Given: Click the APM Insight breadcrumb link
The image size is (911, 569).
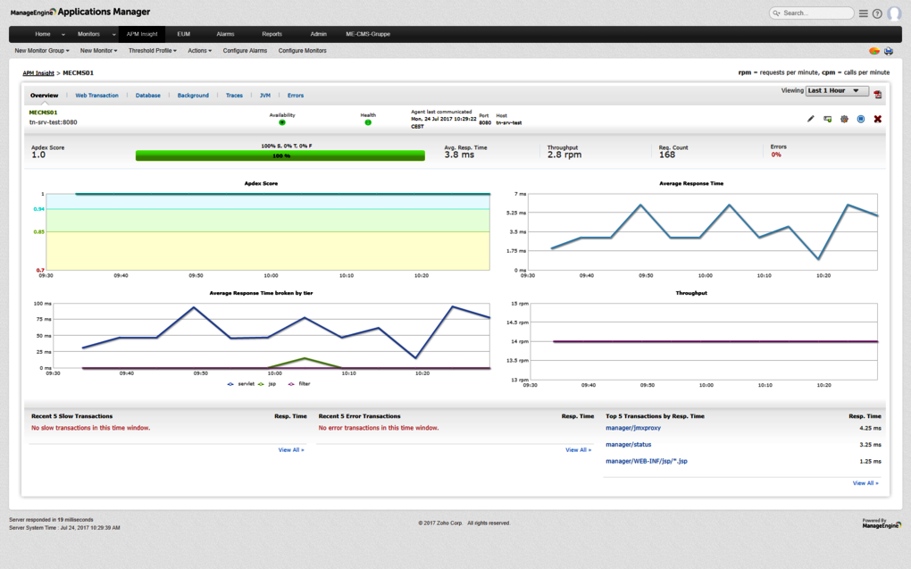Looking at the screenshot, I should (x=38, y=73).
